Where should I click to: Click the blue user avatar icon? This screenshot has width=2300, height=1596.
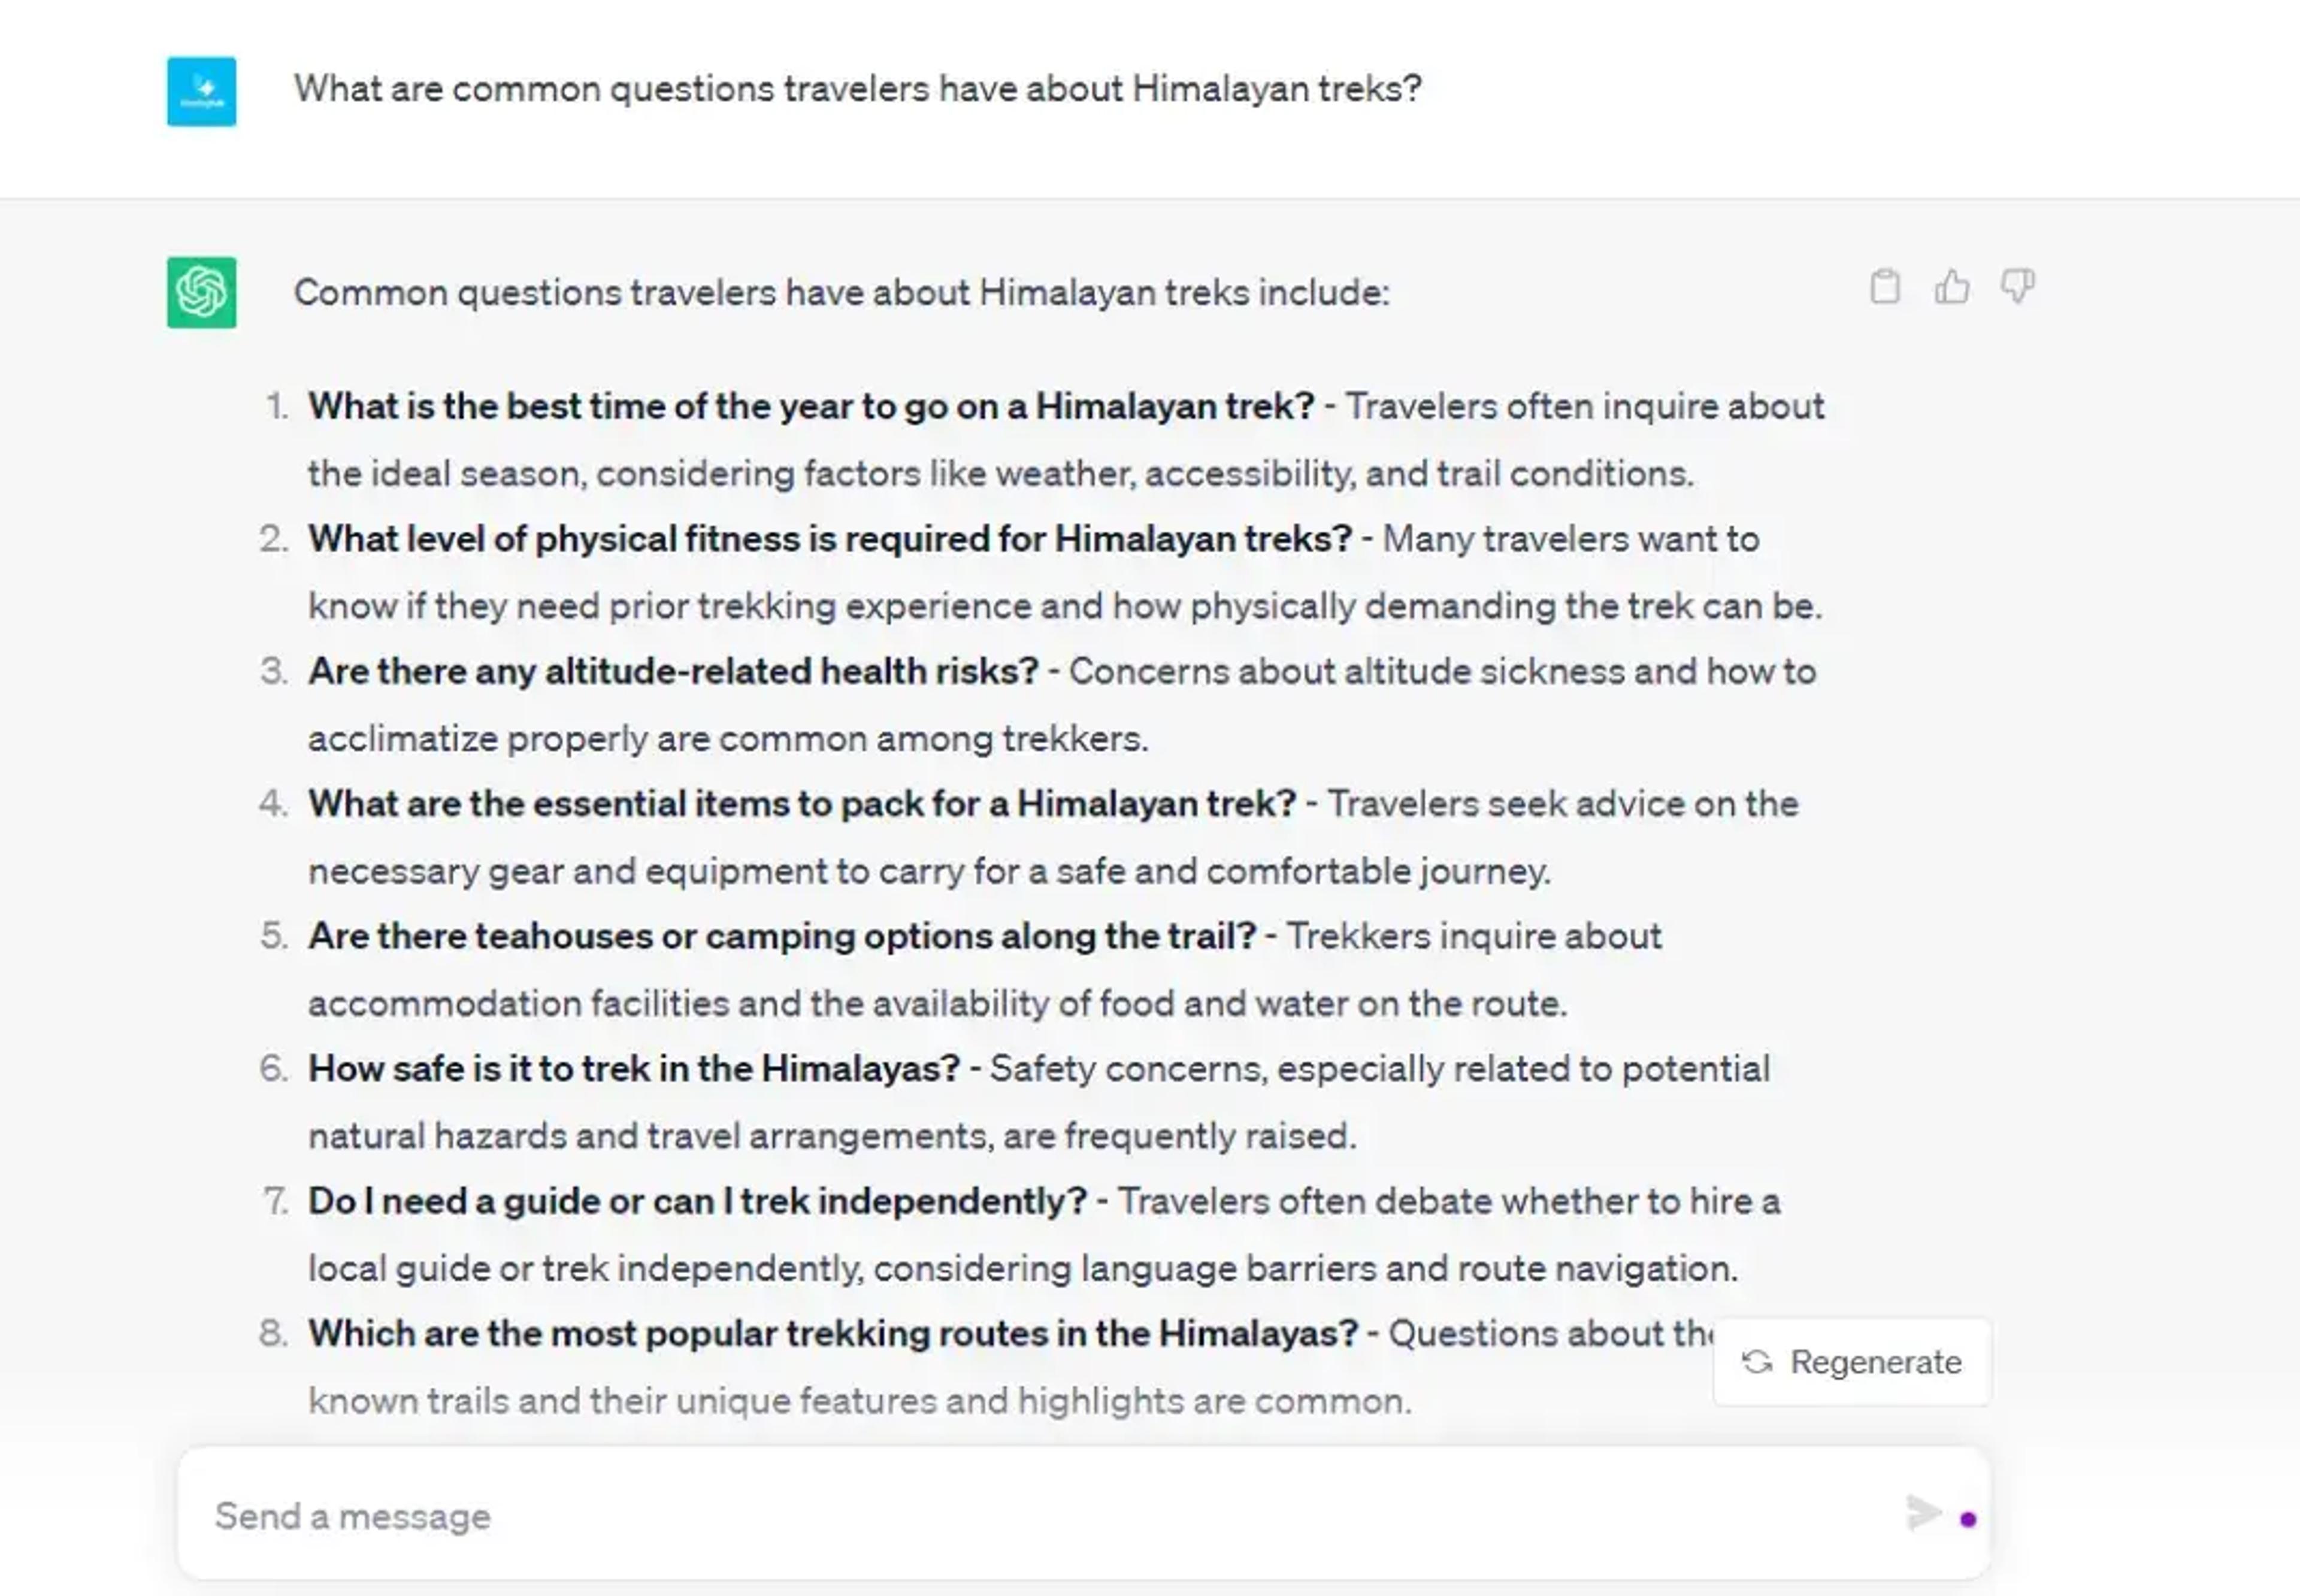pyautogui.click(x=202, y=91)
